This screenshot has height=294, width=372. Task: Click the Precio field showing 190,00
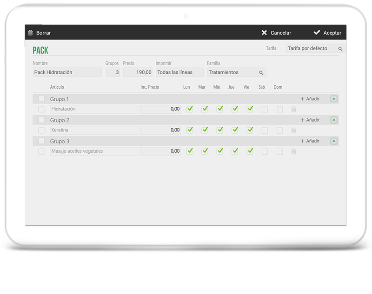tap(138, 72)
